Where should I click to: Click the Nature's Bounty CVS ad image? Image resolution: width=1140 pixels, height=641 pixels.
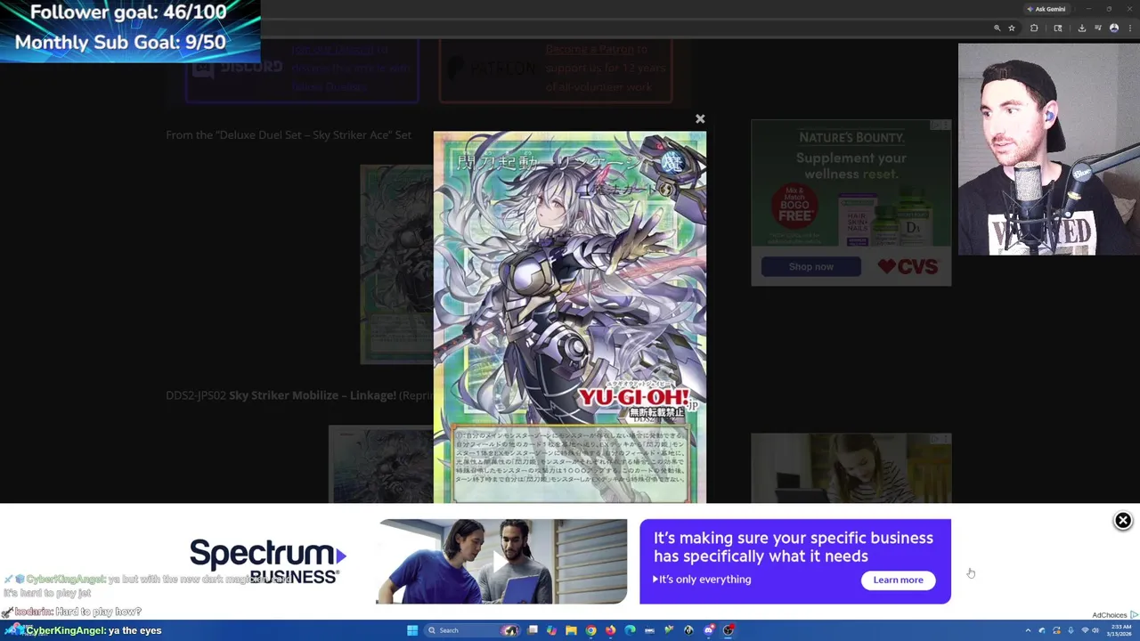click(851, 203)
